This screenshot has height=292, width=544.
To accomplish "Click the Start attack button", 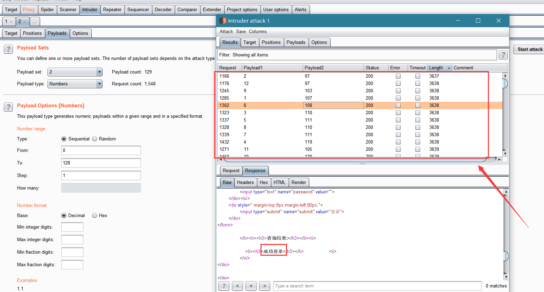I will tap(529, 49).
